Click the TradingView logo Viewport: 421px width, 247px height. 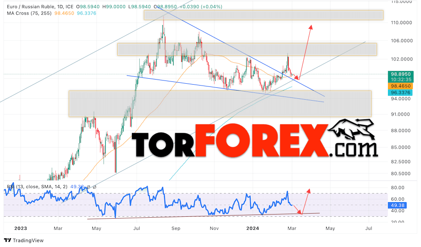24,240
